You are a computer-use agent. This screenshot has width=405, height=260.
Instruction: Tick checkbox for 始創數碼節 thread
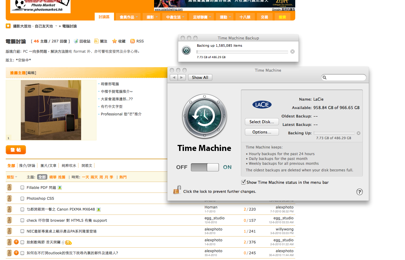click(22, 242)
